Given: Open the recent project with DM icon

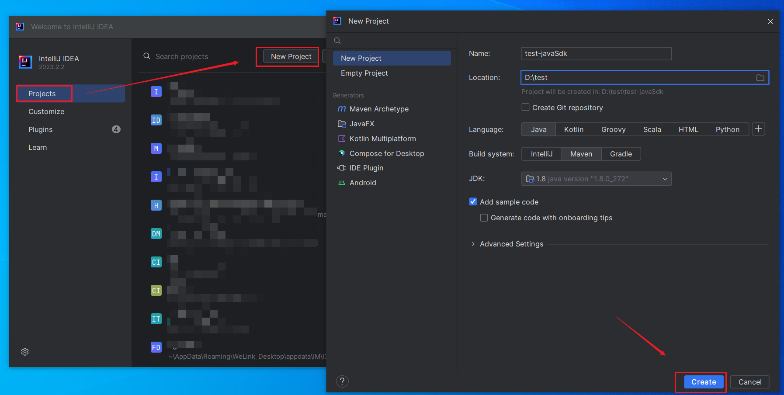Looking at the screenshot, I should click(x=156, y=234).
